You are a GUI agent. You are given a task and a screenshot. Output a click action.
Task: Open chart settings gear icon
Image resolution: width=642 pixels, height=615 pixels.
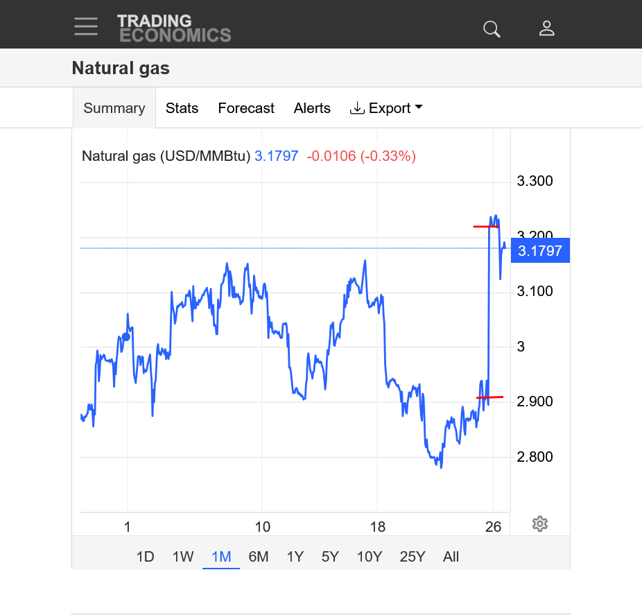[x=540, y=524]
